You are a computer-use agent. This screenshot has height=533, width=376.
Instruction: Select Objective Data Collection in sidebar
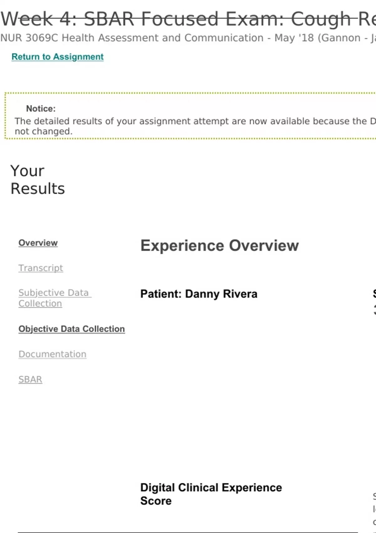point(71,329)
